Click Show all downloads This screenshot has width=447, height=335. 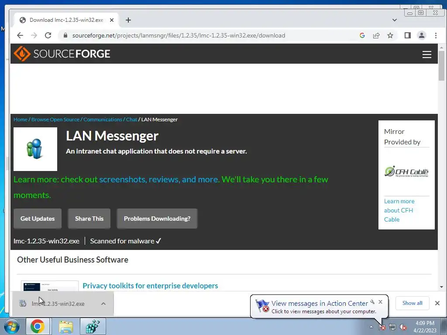[x=412, y=303]
